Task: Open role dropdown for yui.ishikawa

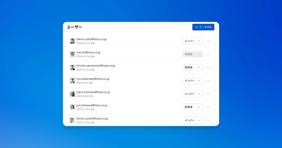Action: (x=192, y=107)
